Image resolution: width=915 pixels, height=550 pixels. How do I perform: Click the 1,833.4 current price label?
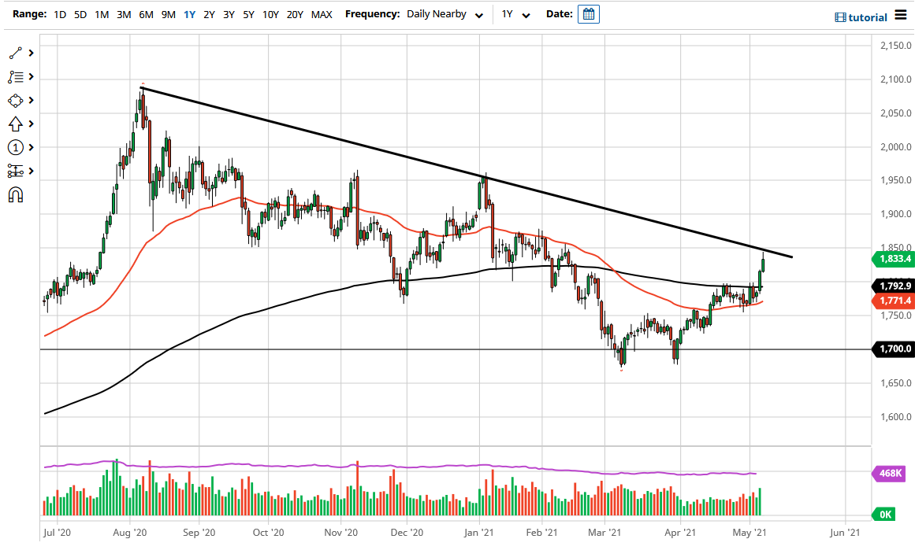894,259
